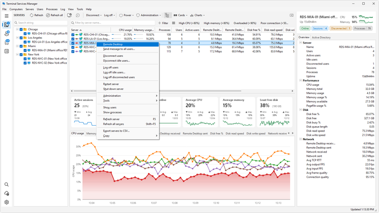Select Restart server in the context menu
The height and width of the screenshot is (213, 379).
[127, 84]
